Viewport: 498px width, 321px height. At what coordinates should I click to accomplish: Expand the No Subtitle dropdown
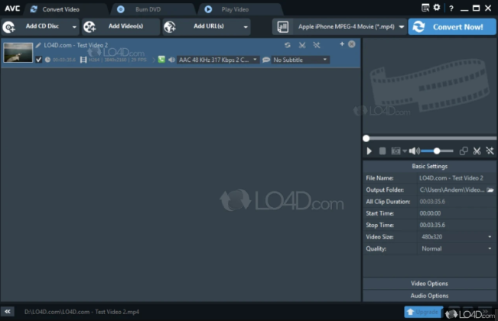coord(300,60)
